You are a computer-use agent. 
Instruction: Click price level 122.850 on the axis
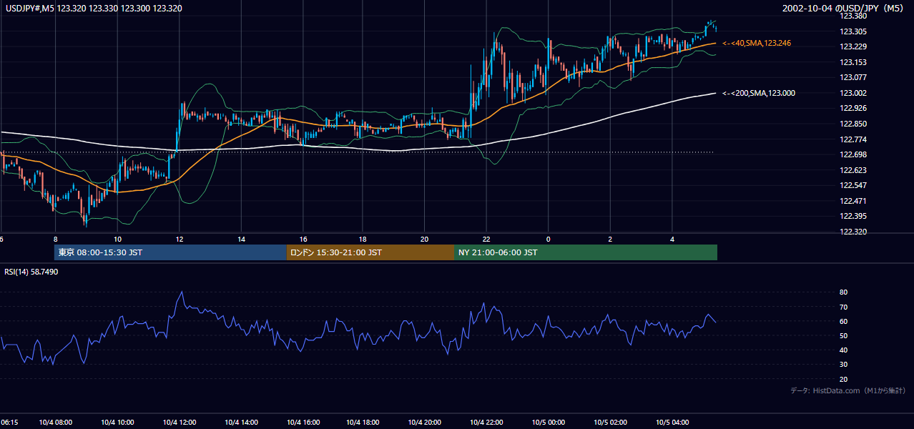(x=853, y=124)
